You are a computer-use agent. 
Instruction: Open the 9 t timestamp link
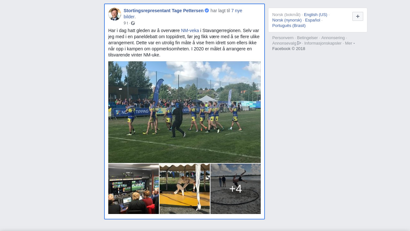(x=126, y=23)
